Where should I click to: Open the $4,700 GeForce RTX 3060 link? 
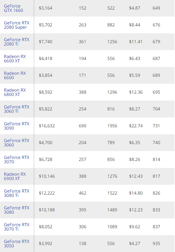click(17, 143)
